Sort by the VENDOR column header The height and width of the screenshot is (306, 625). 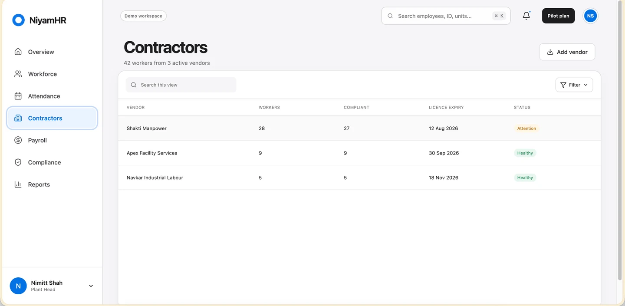tap(135, 107)
